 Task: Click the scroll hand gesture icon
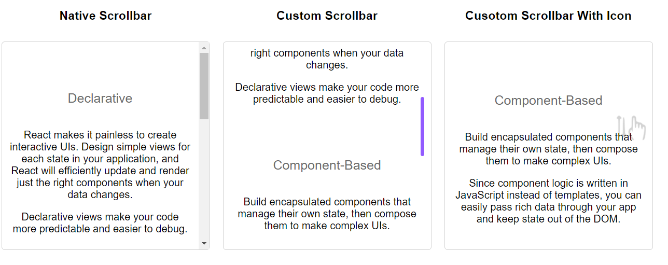[631, 128]
